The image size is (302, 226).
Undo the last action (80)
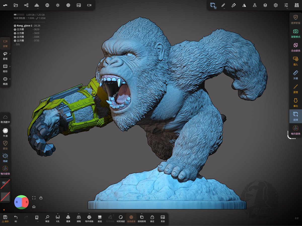pyautogui.click(x=16, y=218)
